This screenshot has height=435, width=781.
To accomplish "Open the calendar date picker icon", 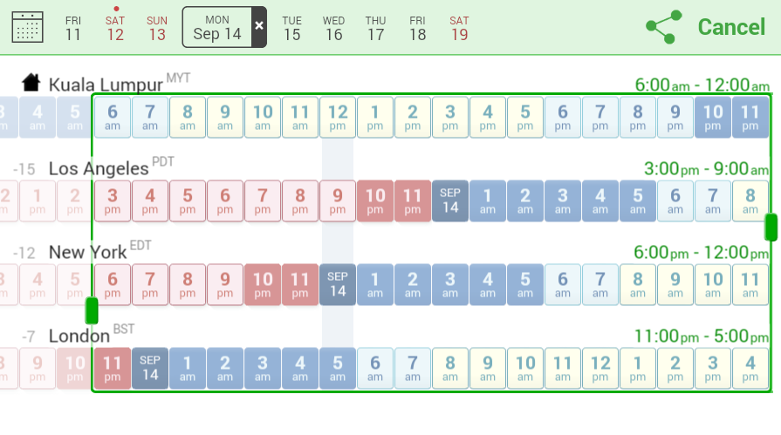I will 27,27.
